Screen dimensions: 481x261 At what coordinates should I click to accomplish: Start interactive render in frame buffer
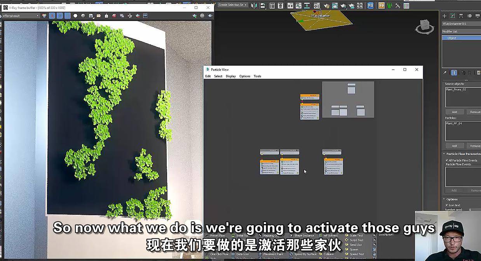coord(195,16)
